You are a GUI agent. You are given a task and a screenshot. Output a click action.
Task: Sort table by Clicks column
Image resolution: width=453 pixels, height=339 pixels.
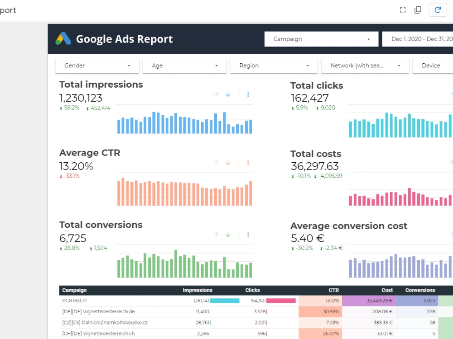click(252, 290)
